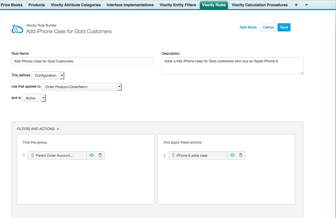Image resolution: width=336 pixels, height=218 pixels.
Task: Save the rule
Action: click(x=284, y=27)
